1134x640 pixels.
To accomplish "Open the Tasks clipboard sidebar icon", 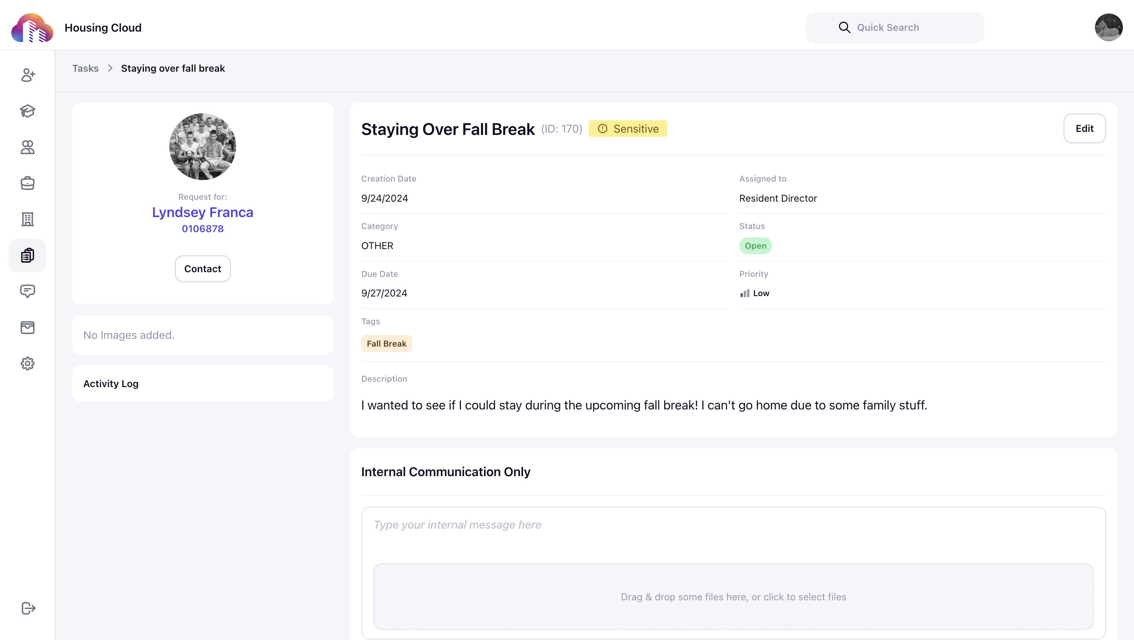I will (28, 255).
